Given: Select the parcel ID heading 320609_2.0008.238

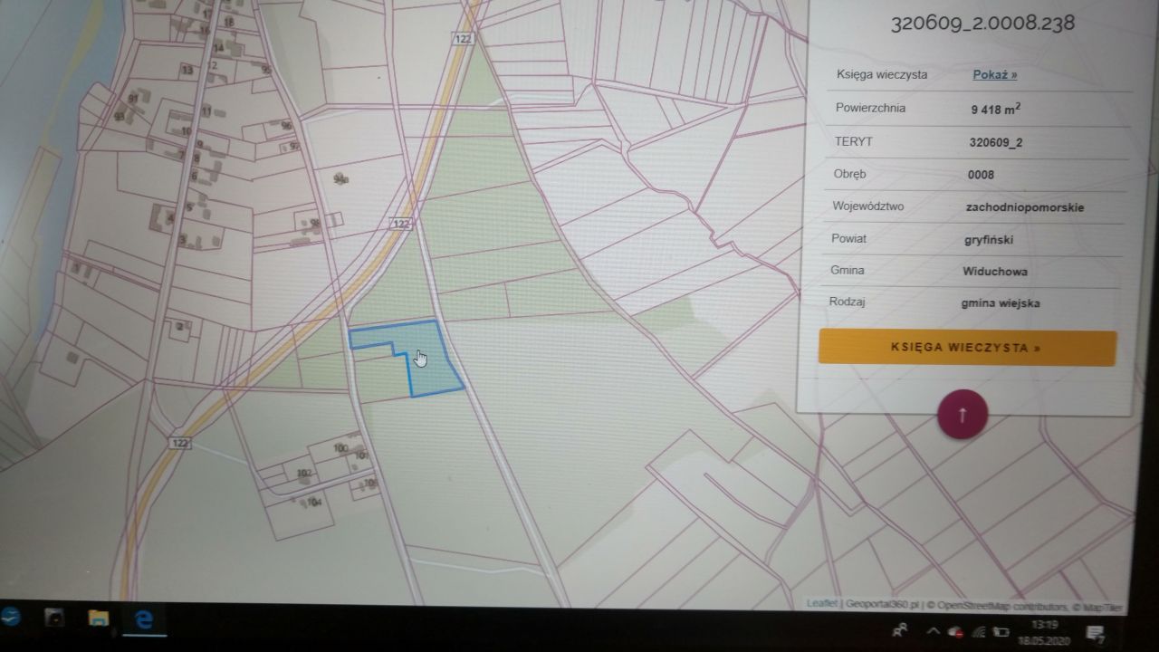Looking at the screenshot, I should [982, 23].
